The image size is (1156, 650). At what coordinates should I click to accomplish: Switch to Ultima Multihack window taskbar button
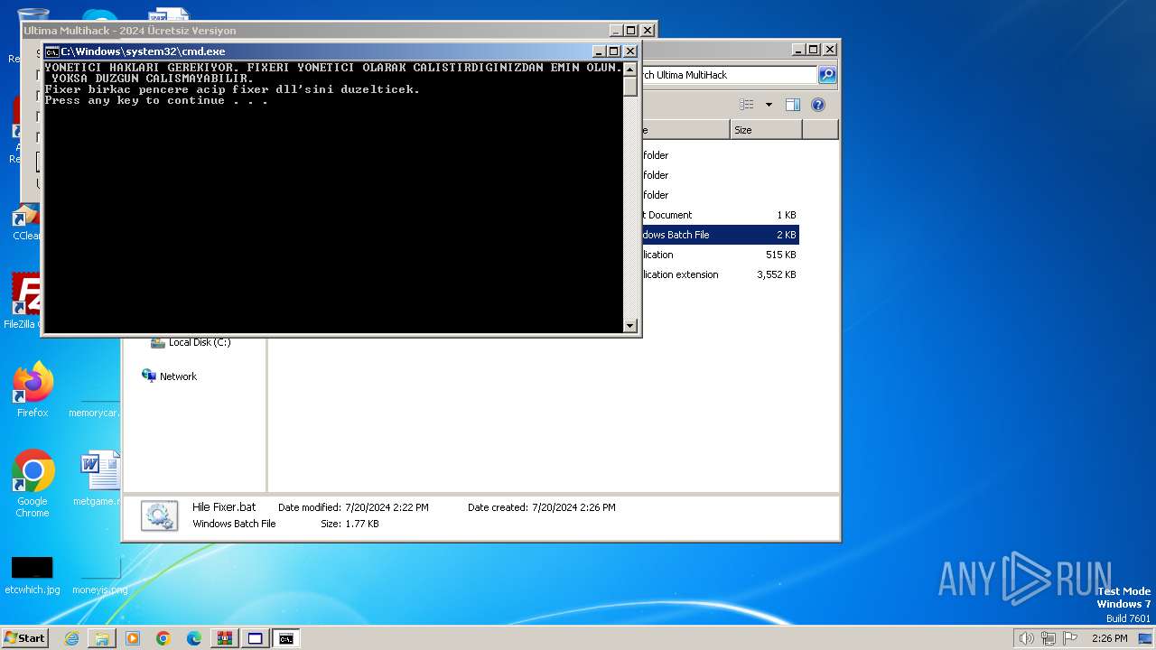click(x=256, y=638)
